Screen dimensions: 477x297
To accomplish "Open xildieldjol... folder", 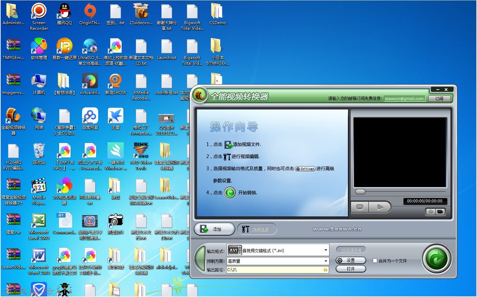I will 166,258.
